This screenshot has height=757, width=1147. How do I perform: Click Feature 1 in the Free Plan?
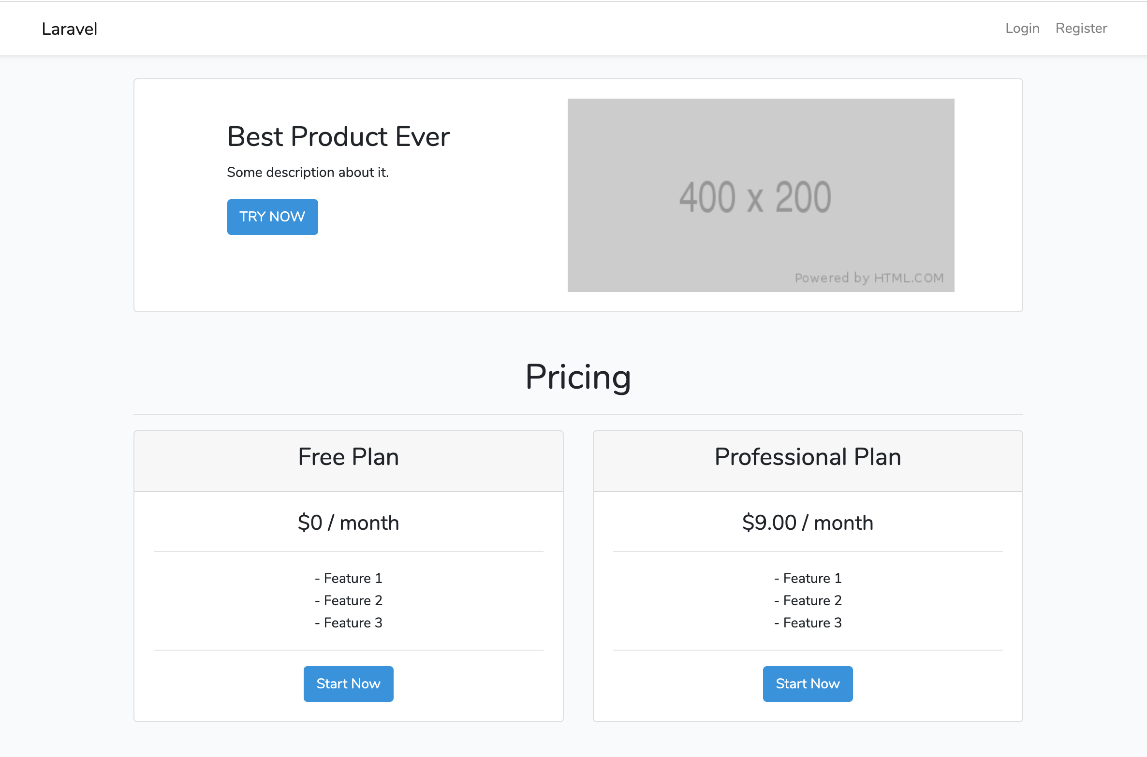click(349, 578)
